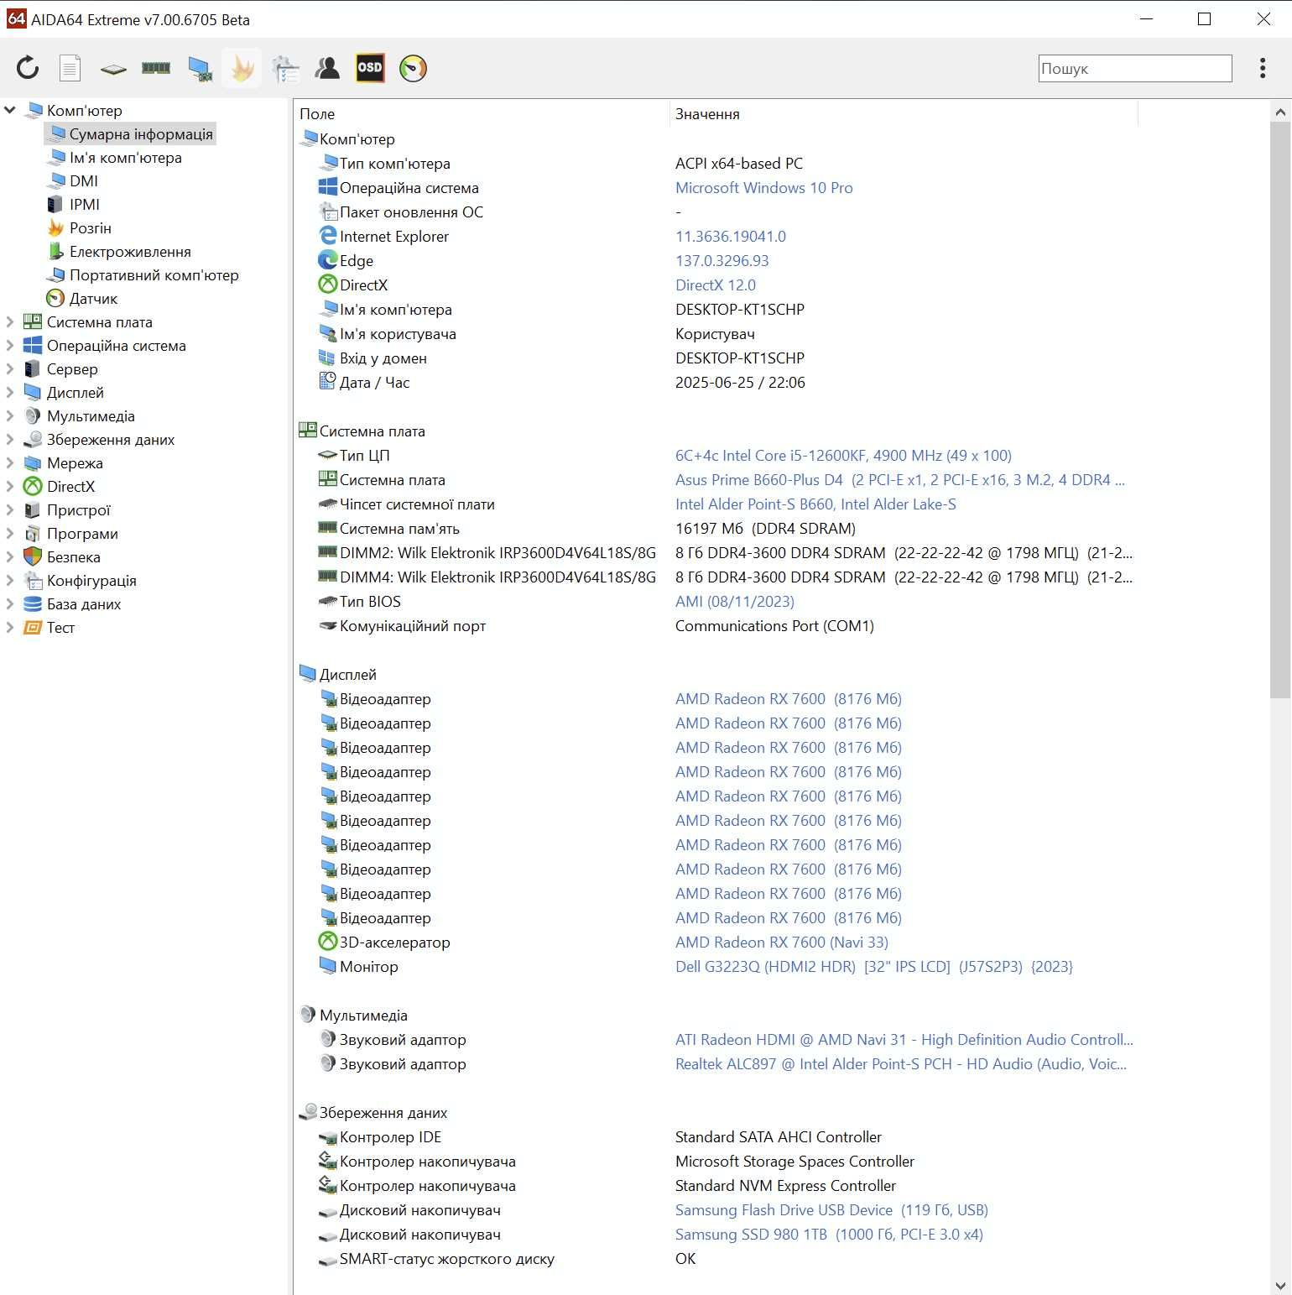Open the Report toolbar icon
Viewport: 1292px width, 1295px height.
(x=70, y=68)
